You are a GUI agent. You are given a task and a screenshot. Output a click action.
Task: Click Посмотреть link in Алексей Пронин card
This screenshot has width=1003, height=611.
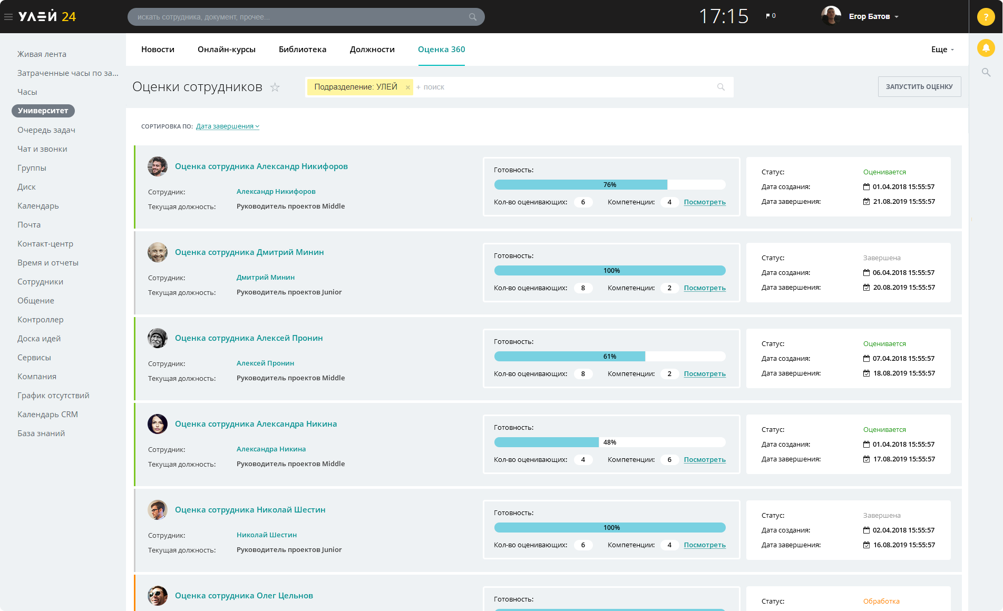coord(705,374)
